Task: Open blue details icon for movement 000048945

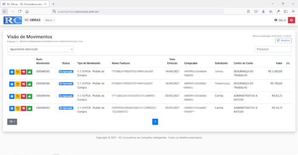Action: click(12, 109)
